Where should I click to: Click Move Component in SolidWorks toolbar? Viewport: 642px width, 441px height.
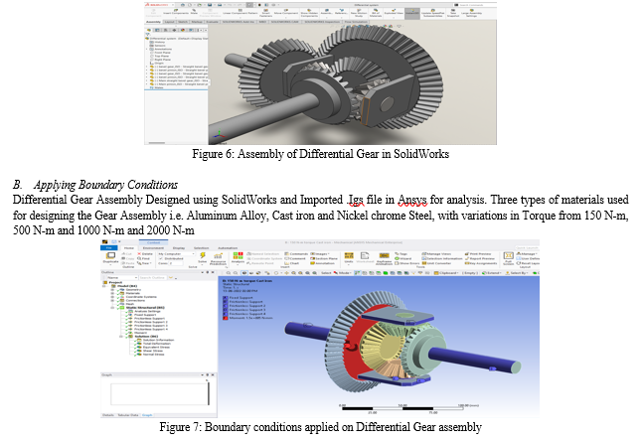pos(286,12)
